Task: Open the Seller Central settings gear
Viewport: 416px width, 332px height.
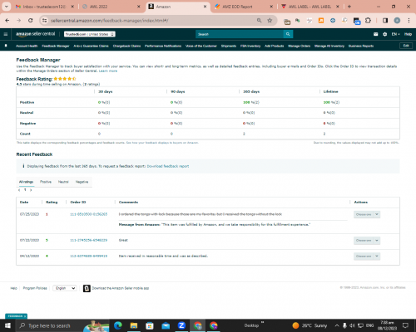Action: tap(384, 34)
